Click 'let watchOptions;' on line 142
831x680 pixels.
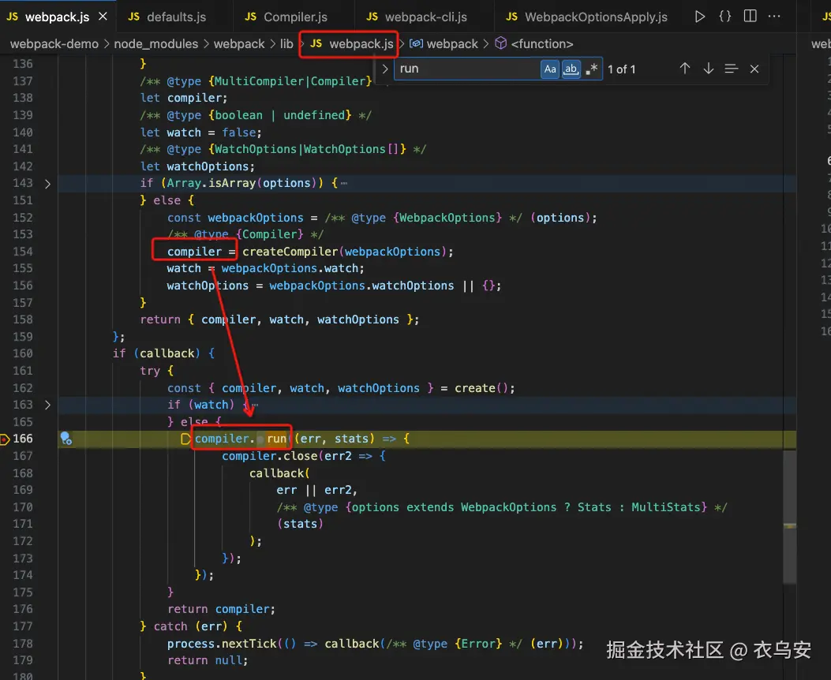(x=197, y=166)
